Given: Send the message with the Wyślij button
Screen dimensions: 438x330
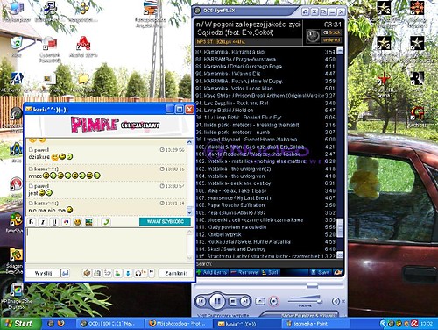Looking at the screenshot, I should [x=43, y=273].
